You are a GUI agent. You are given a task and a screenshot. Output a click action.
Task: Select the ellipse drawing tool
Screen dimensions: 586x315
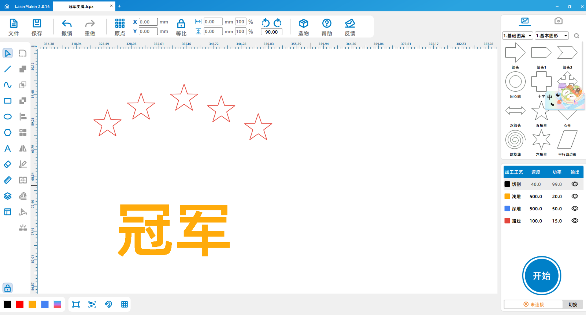click(x=7, y=116)
